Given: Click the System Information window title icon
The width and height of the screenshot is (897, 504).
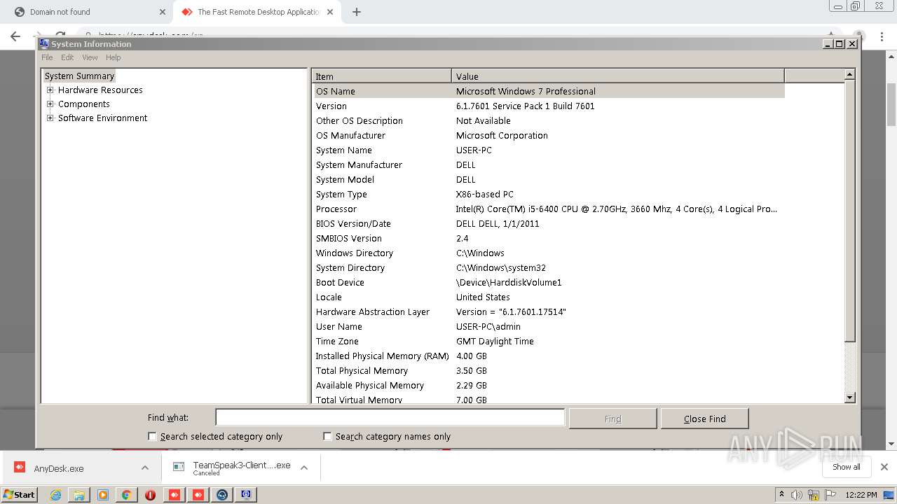Looking at the screenshot, I should click(x=44, y=43).
